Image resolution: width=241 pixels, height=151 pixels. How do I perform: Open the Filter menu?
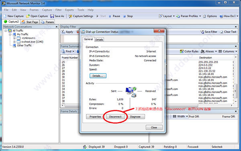click(58, 10)
